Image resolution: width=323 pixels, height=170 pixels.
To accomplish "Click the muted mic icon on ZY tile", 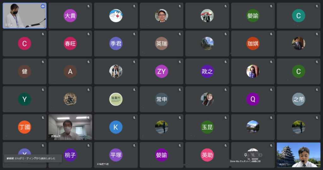I will coord(180,62).
